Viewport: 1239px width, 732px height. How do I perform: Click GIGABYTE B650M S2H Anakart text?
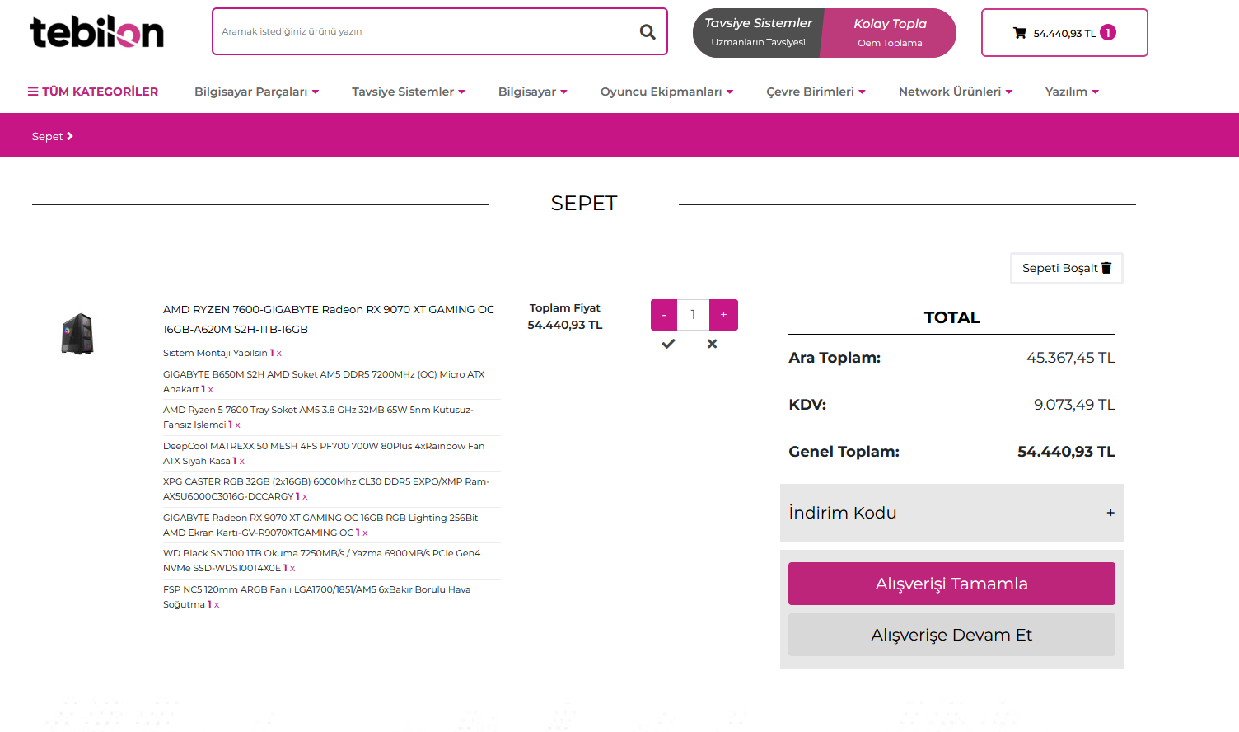coord(324,382)
